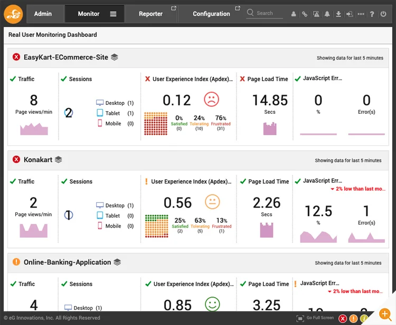Click the EasyKart Apdex value 0.12

[x=176, y=100]
